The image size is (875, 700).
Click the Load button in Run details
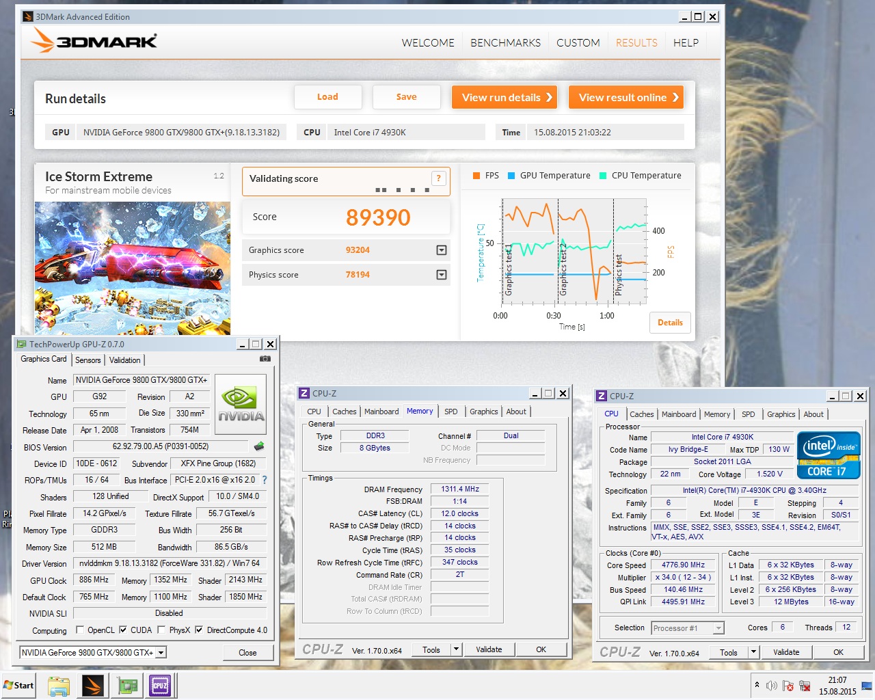click(327, 97)
